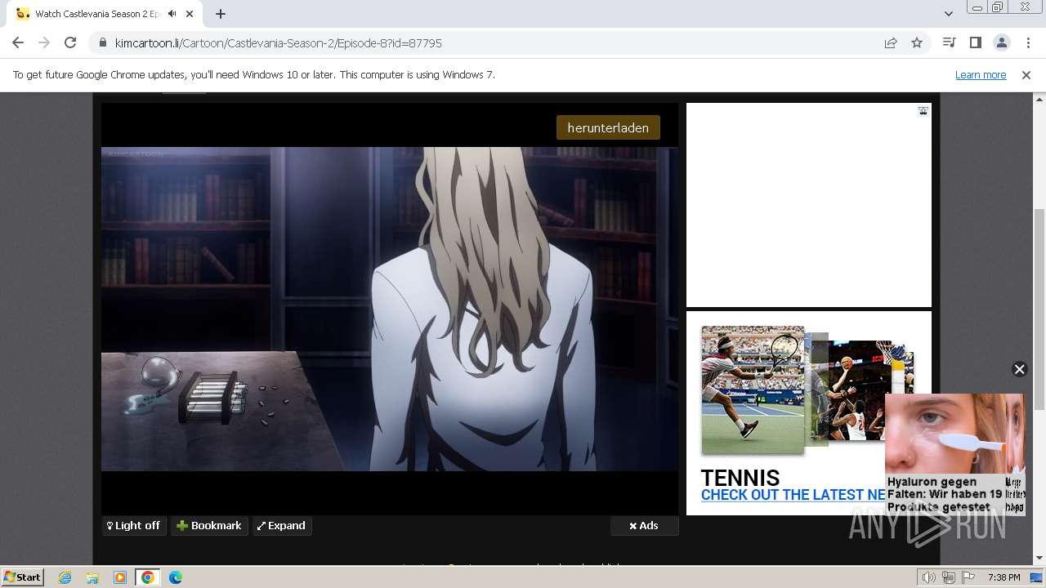Dismiss the Chrome update notification bar
The height and width of the screenshot is (588, 1046).
coord(1026,75)
